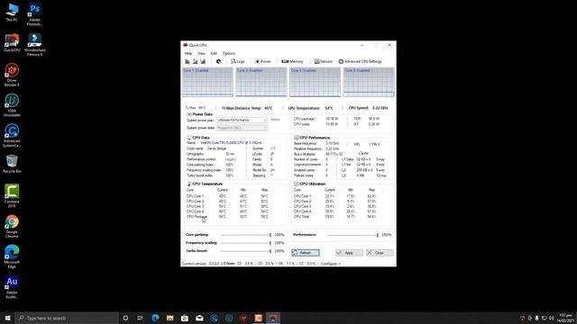The height and width of the screenshot is (324, 577).
Task: Open the Options menu
Action: [228, 53]
